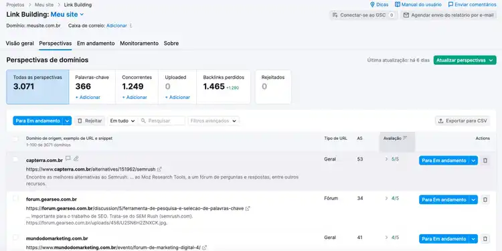Open forum.gearseo URL external link icon
This screenshot has width=502, height=251.
[x=248, y=208]
